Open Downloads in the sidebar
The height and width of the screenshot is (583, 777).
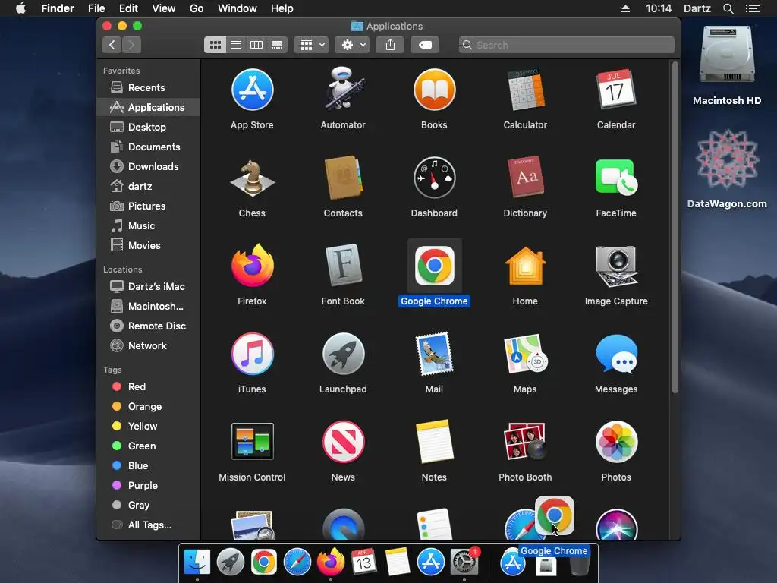tap(149, 166)
